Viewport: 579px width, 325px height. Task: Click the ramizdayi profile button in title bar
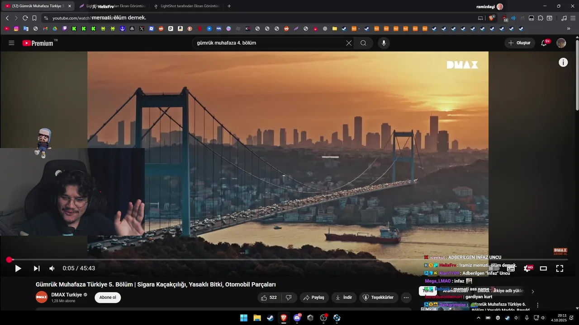coord(489,6)
